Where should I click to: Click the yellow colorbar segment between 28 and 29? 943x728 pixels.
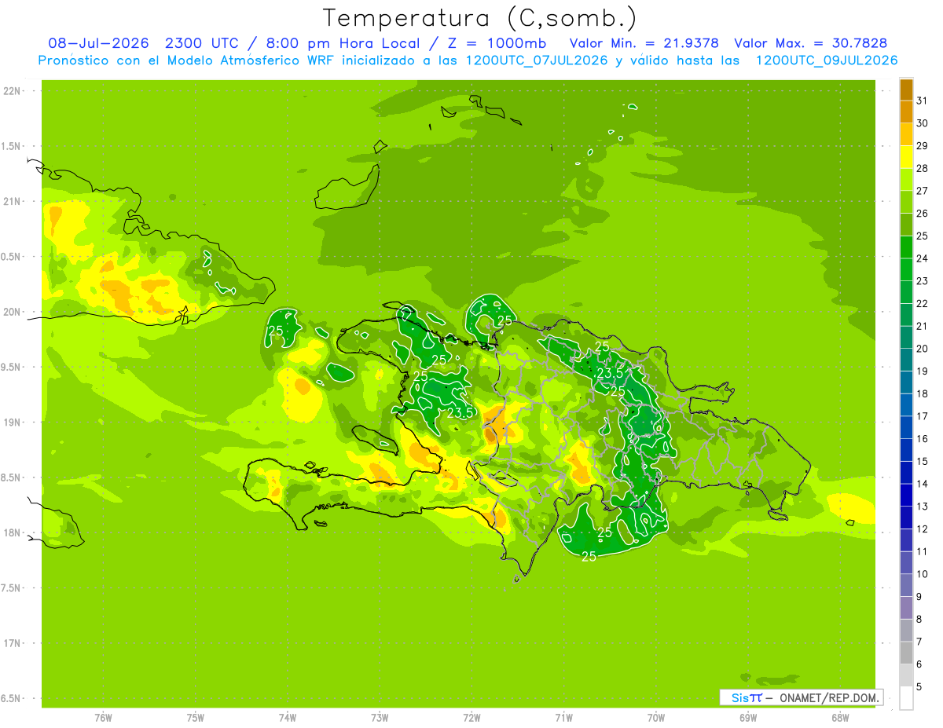pos(906,157)
